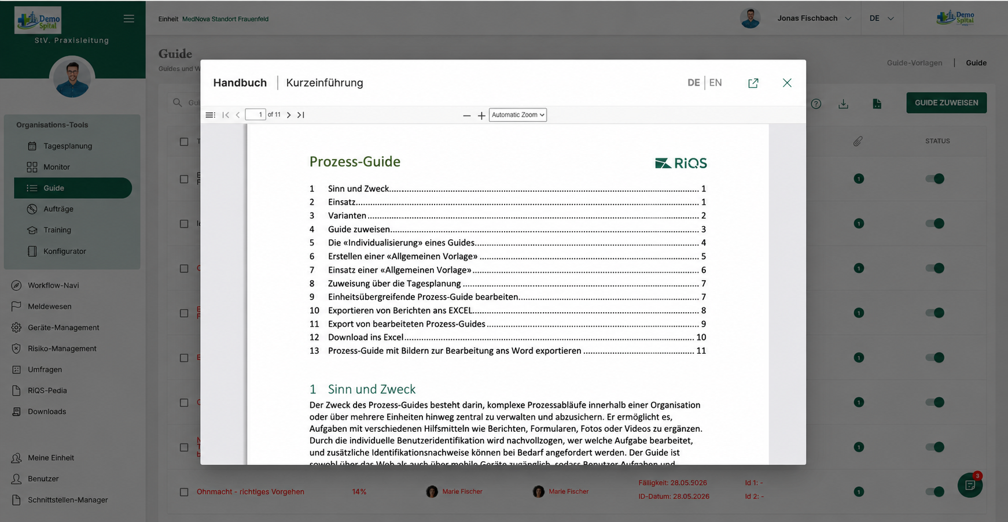Open handbook in new window icon
The width and height of the screenshot is (1008, 522).
click(753, 83)
